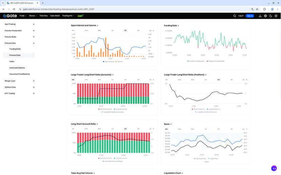Select 5m tab on Long-Short Account Ratio
281x175 pixels.
click(x=73, y=129)
